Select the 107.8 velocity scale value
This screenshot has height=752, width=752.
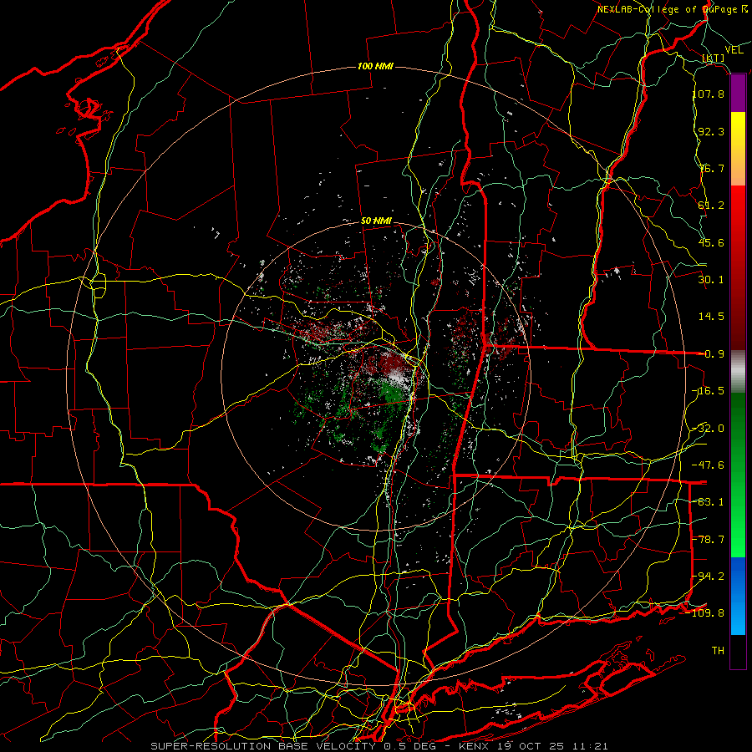709,94
